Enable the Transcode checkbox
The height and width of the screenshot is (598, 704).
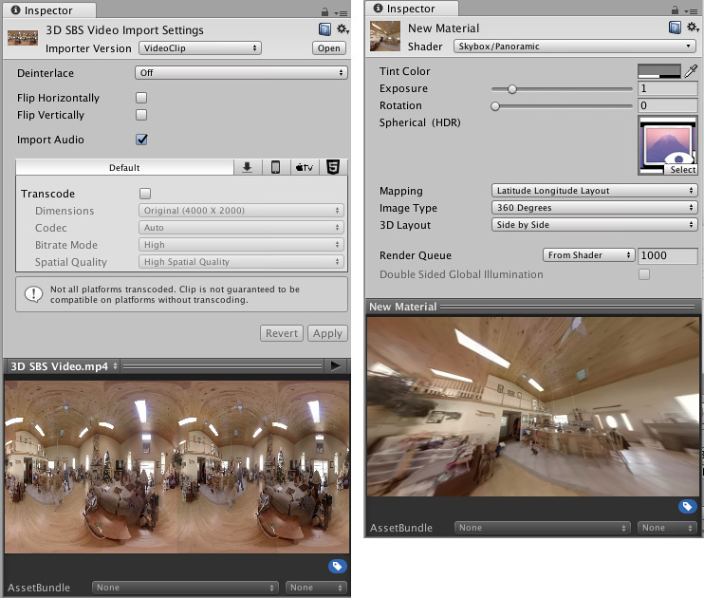click(145, 194)
